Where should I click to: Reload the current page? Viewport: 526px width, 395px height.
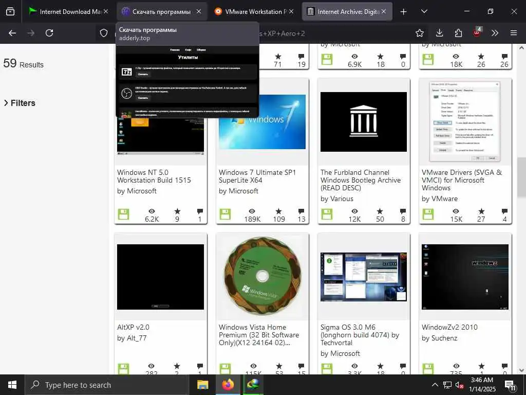point(49,33)
